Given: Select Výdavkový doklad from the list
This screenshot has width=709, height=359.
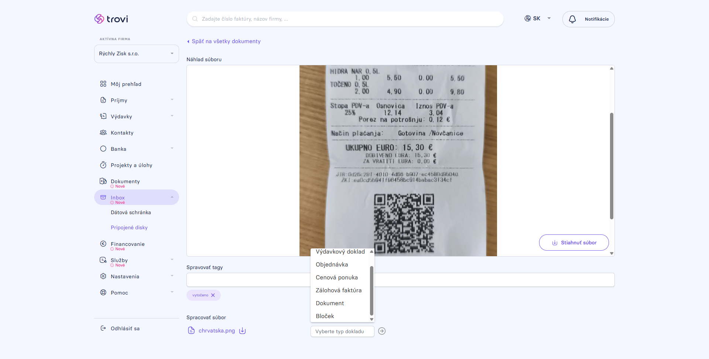Looking at the screenshot, I should [340, 252].
